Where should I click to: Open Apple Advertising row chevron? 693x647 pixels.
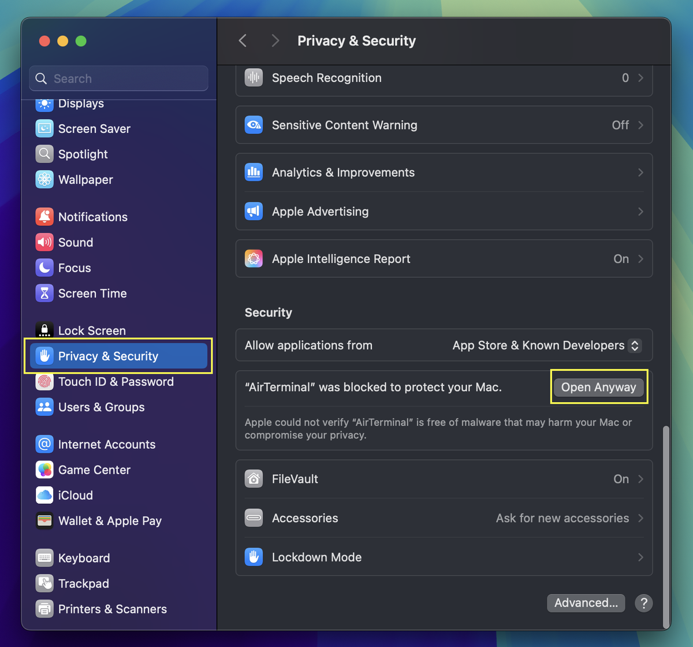[x=640, y=211]
